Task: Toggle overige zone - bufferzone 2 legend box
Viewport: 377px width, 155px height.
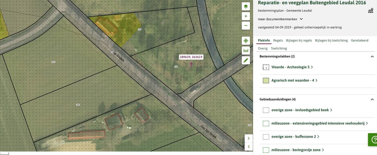Action: coord(266,137)
